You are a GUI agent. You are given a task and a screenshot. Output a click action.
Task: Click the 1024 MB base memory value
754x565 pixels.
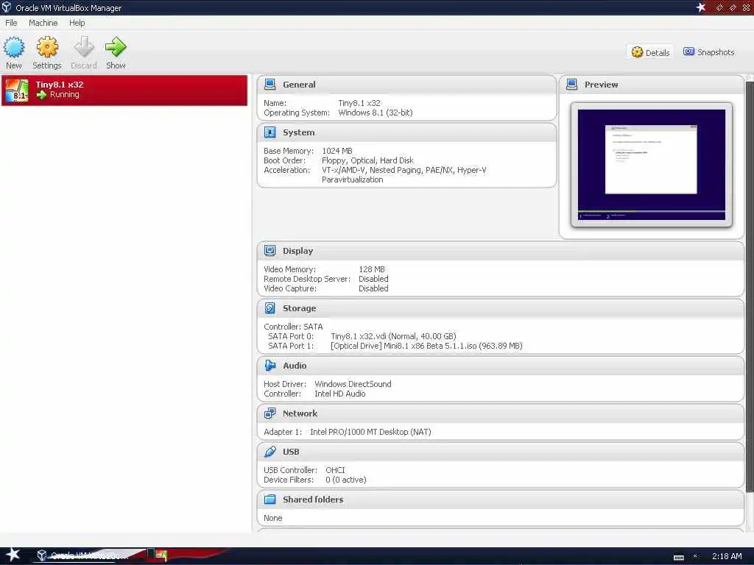[337, 151]
